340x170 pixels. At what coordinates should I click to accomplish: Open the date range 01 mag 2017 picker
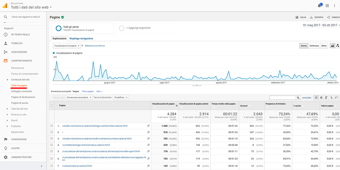point(321,25)
